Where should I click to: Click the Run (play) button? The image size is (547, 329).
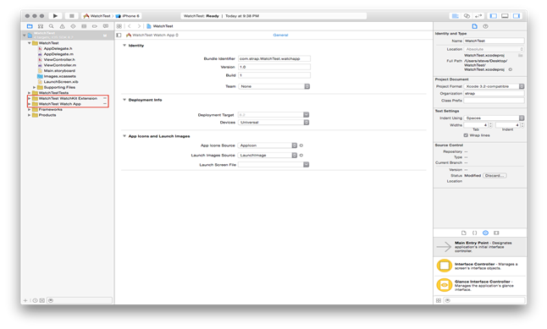55,16
